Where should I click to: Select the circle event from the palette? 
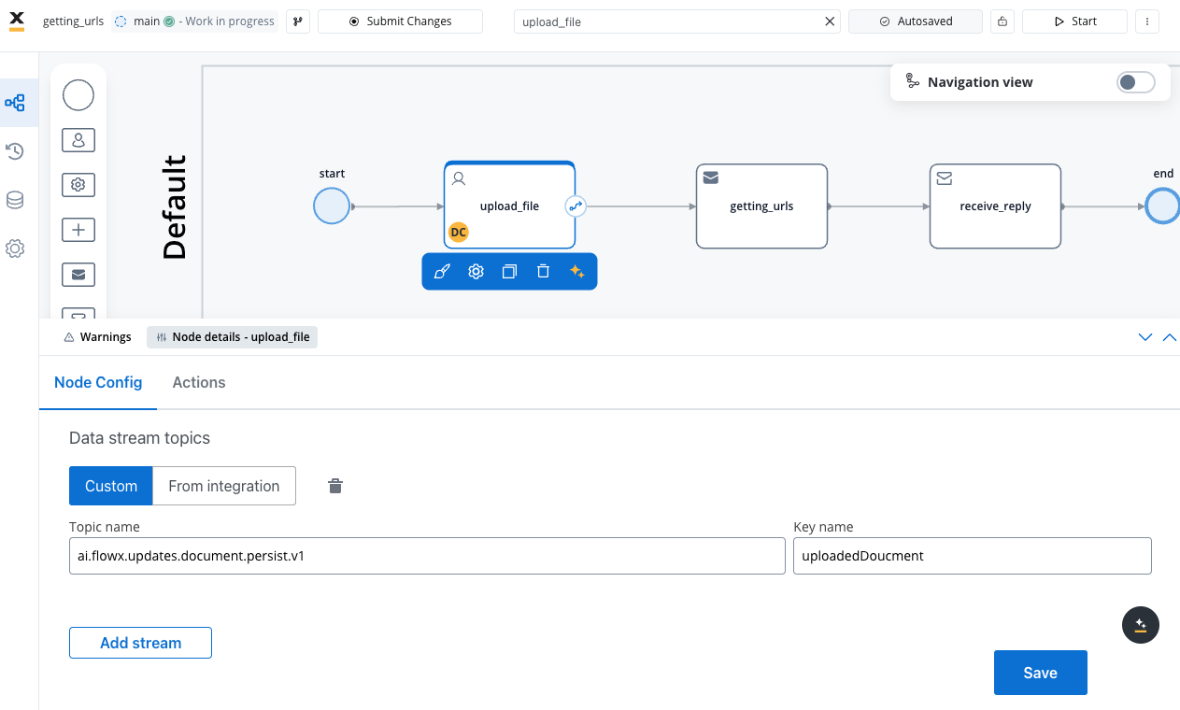78,95
